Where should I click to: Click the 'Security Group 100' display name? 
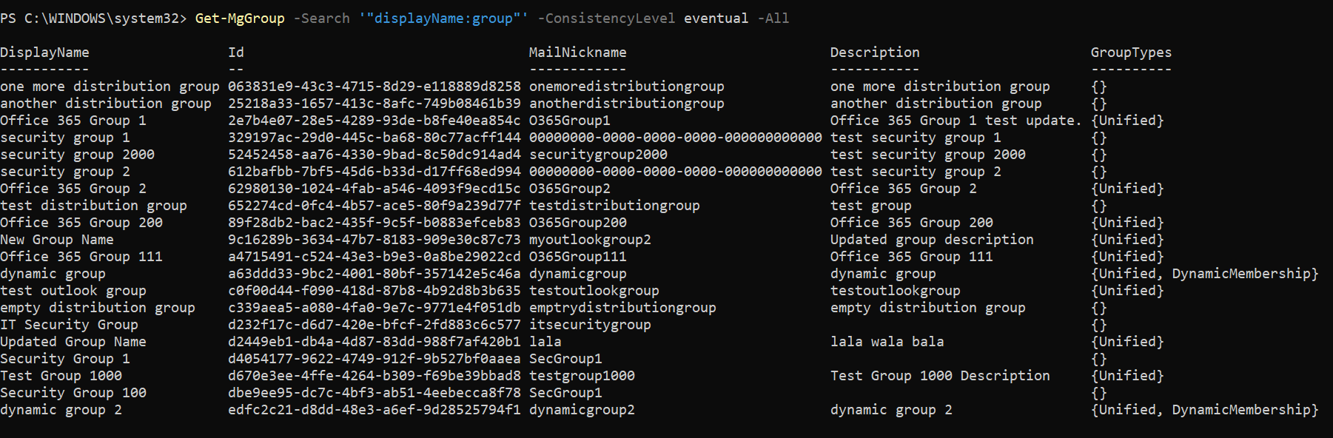[73, 393]
